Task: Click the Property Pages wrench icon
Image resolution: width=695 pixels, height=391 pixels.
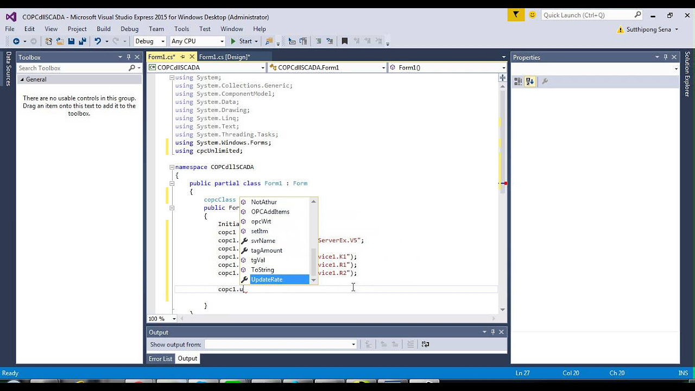Action: (545, 81)
